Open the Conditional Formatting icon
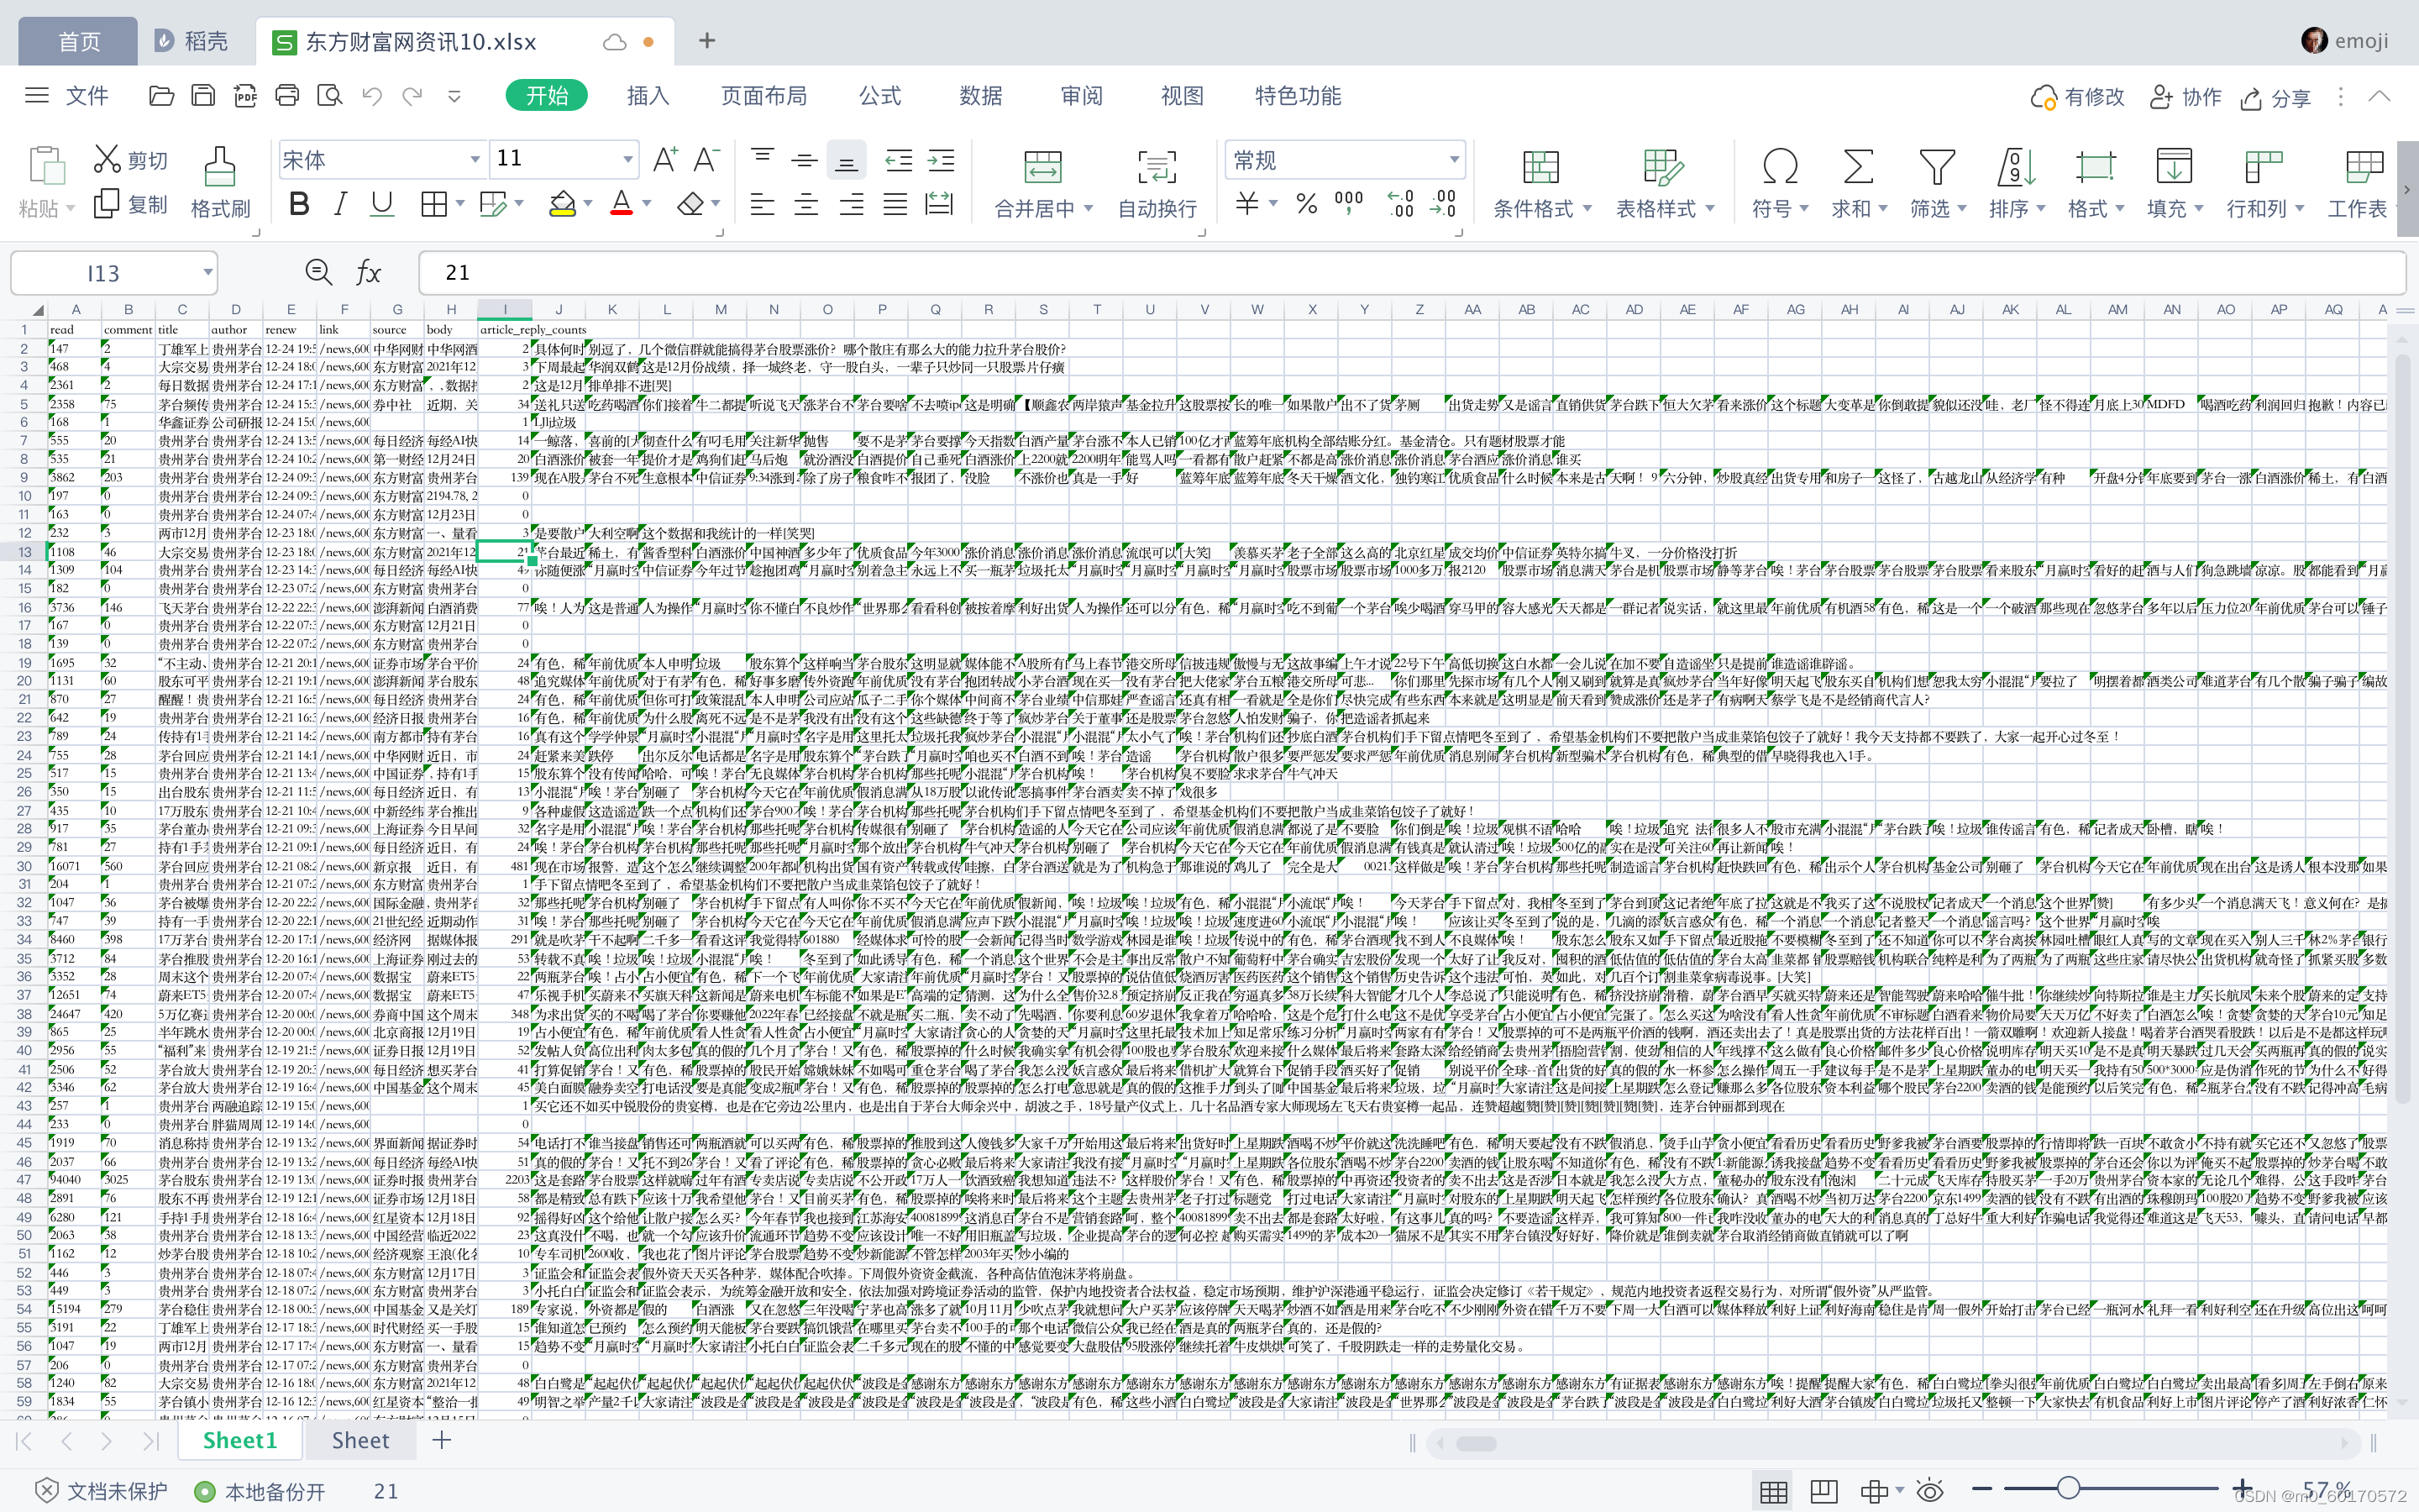 (1540, 167)
